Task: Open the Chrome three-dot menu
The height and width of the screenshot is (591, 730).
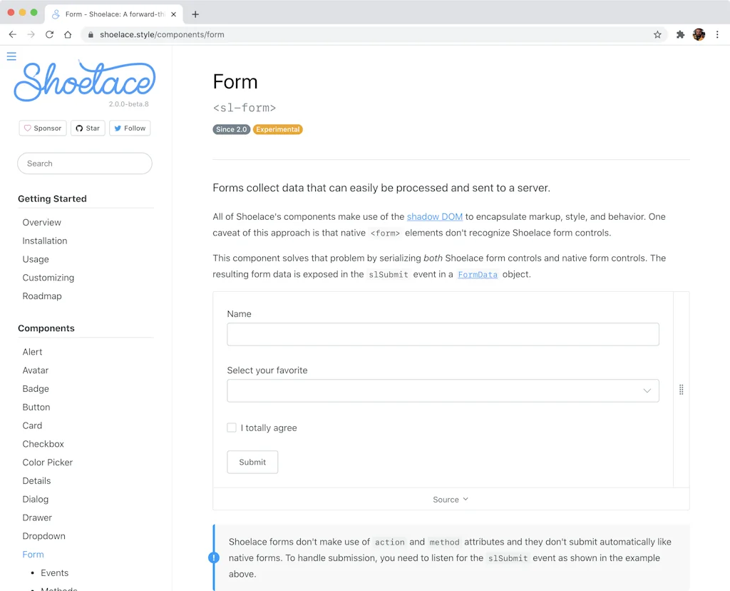Action: pos(717,34)
